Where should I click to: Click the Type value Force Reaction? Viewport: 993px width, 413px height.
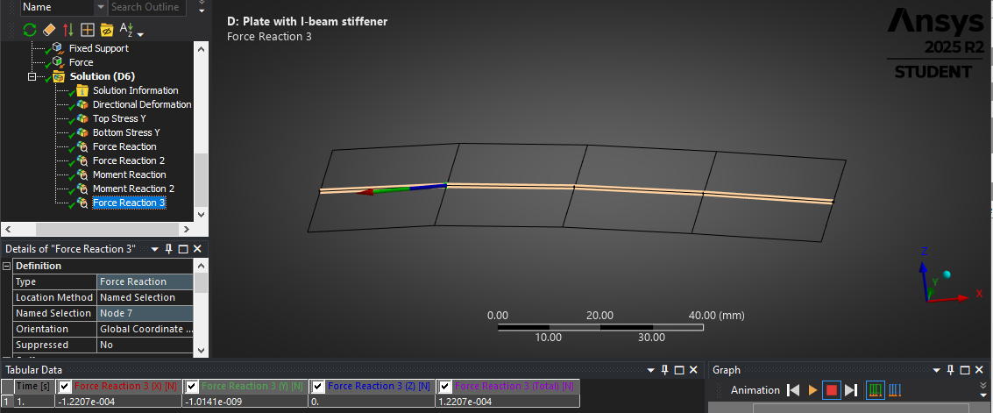145,281
